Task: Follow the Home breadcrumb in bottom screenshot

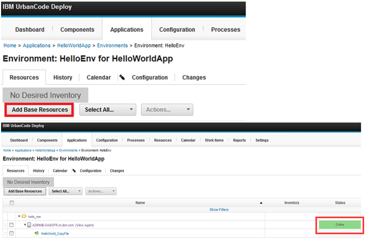Action: 7,150
